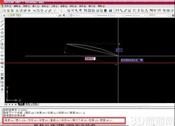The height and width of the screenshot is (126, 175).
Task: Open the layer list dropdown
Action: [x=57, y=15]
